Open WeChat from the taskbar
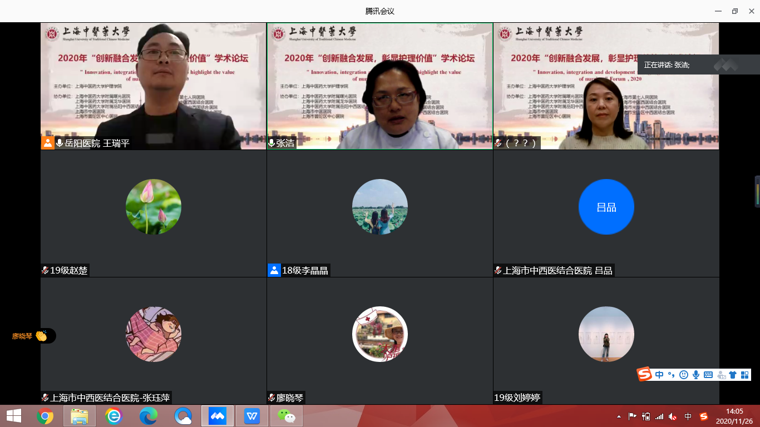This screenshot has width=760, height=427. pos(287,416)
